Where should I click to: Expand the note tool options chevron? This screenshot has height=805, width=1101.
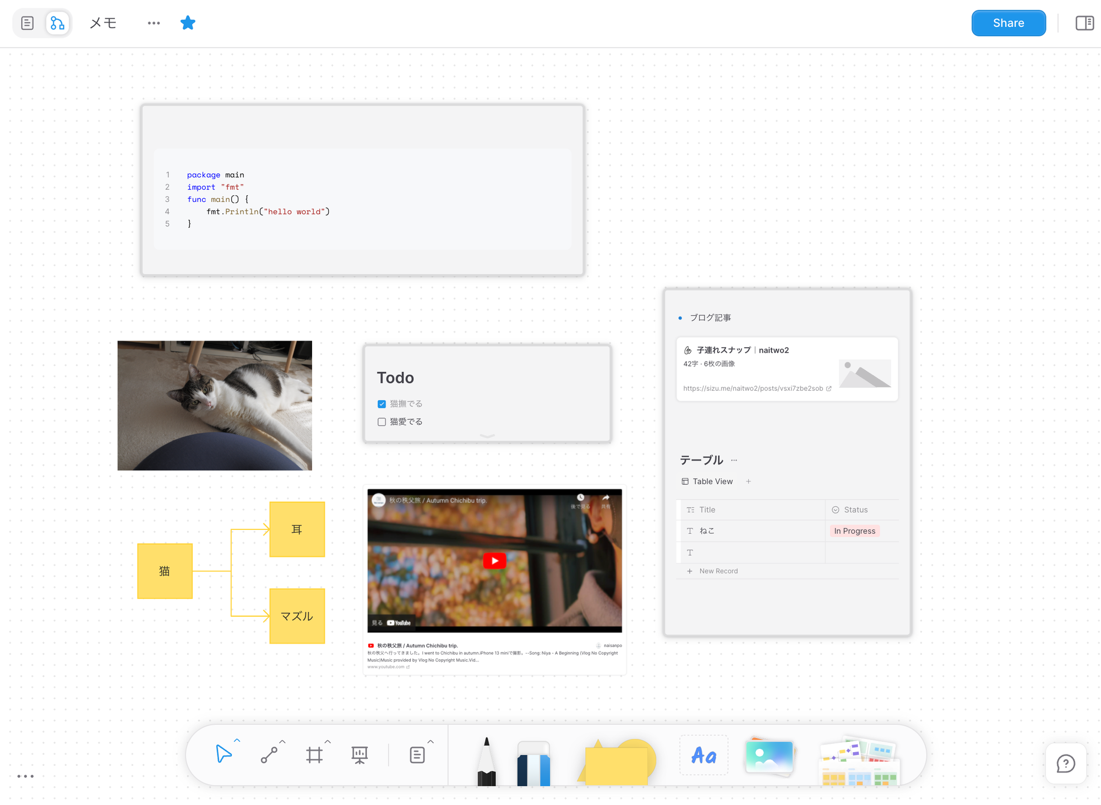[x=430, y=742]
